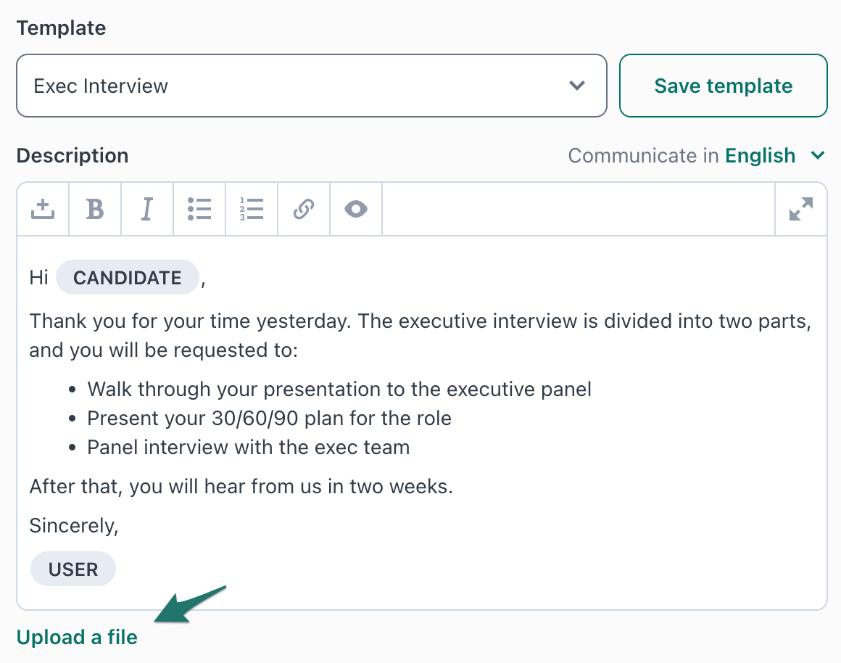Toggle preview with the eye icon
The height and width of the screenshot is (663, 841).
[x=356, y=209]
